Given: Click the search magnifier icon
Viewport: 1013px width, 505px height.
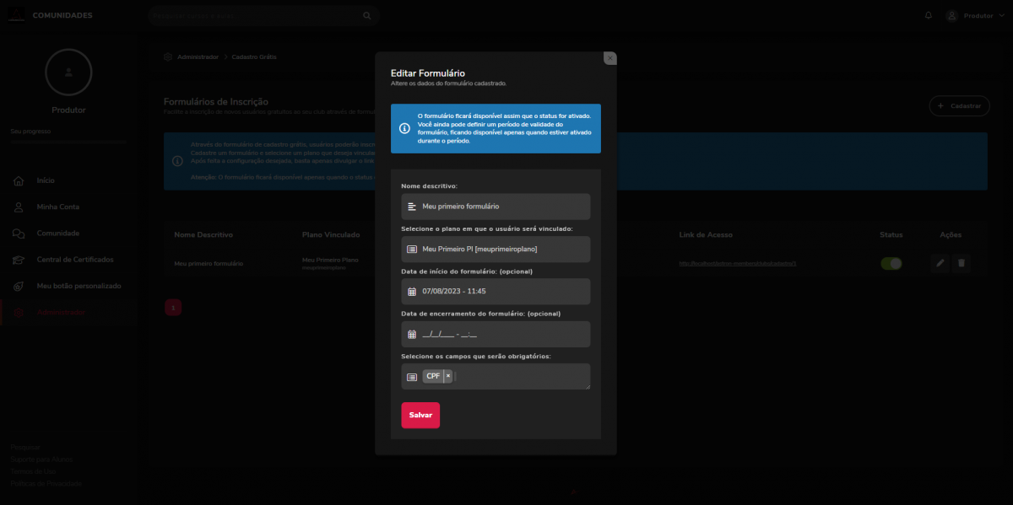Looking at the screenshot, I should pos(366,15).
